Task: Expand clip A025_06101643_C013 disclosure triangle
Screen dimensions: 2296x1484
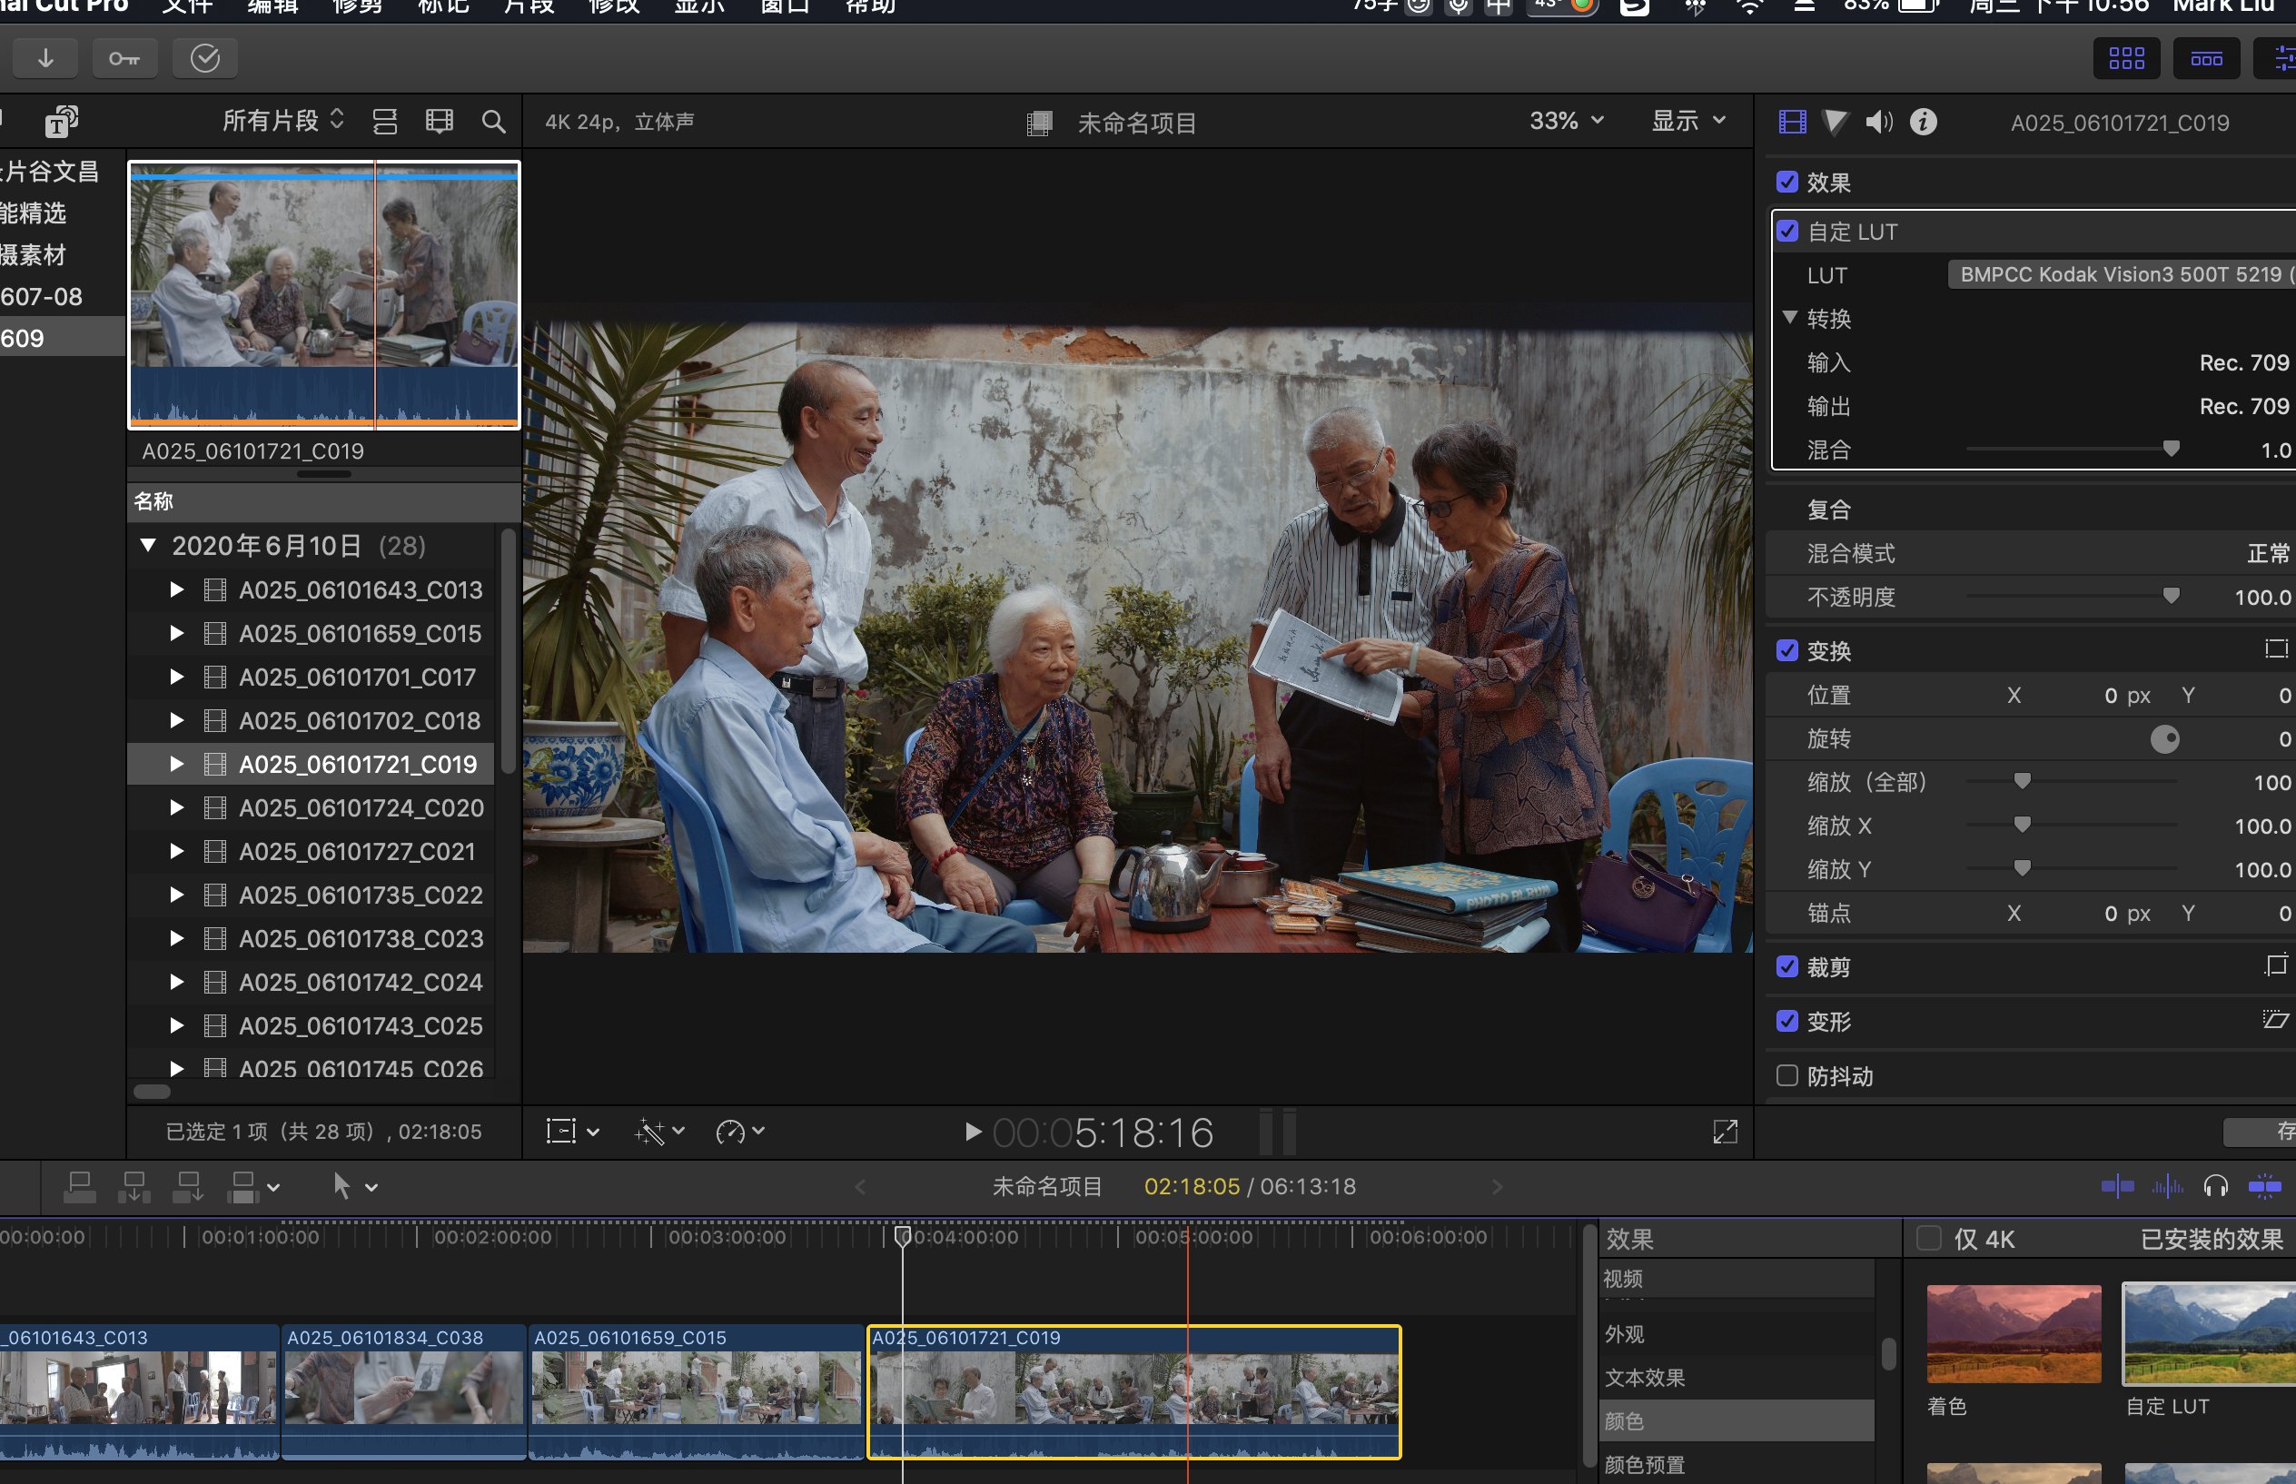Action: point(176,589)
